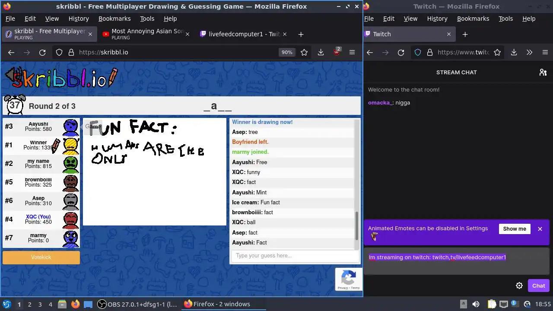The height and width of the screenshot is (311, 553).
Task: Click the 90% zoom indicator in address bar
Action: point(287,52)
